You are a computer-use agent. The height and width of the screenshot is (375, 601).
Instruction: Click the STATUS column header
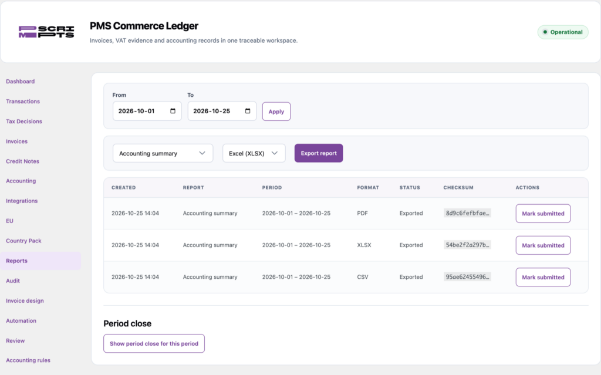click(410, 188)
